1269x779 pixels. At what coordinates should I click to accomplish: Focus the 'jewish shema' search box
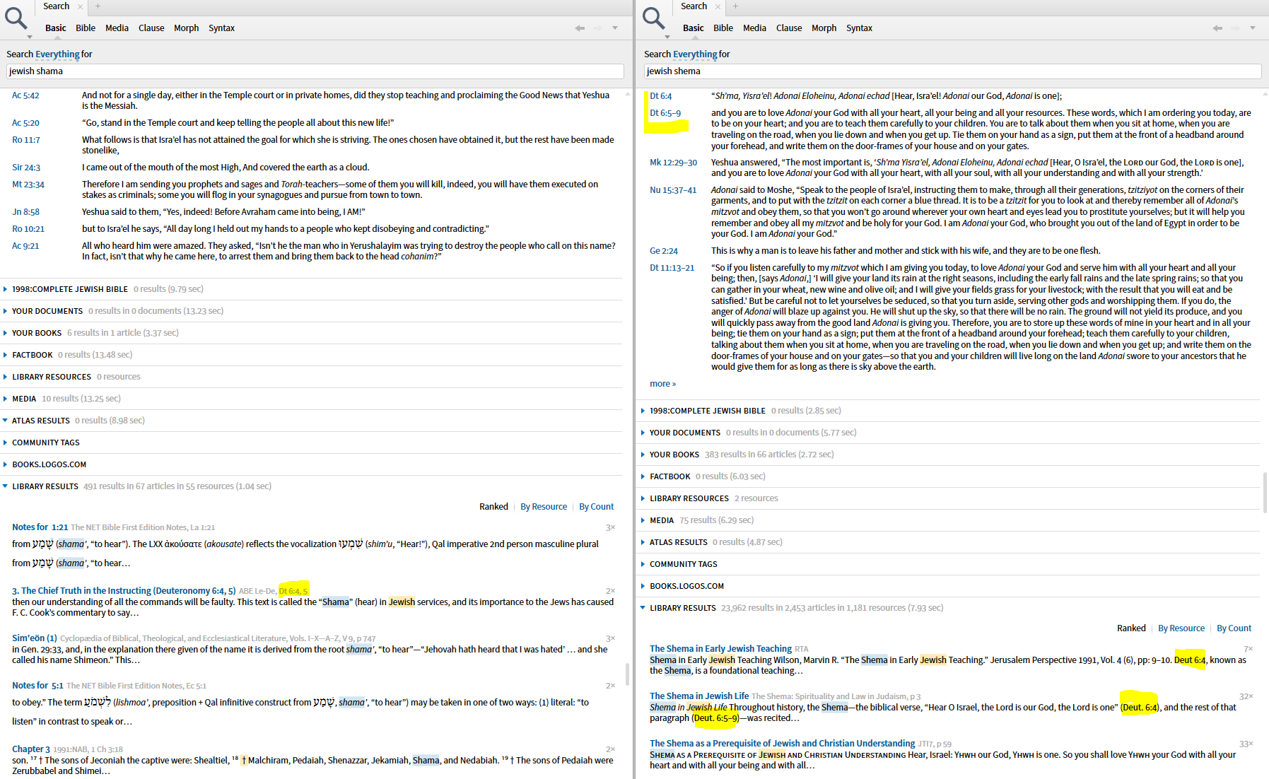point(953,71)
